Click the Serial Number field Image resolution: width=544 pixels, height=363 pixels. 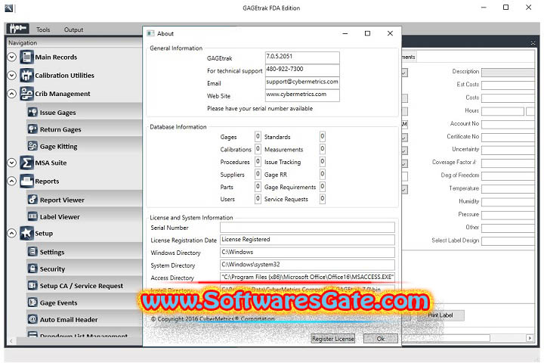308,228
